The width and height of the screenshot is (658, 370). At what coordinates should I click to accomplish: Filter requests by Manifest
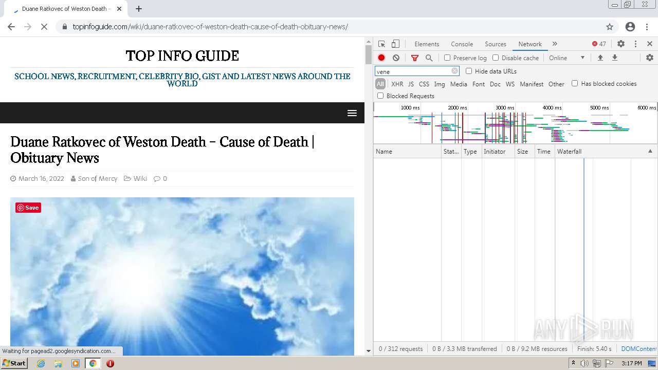coord(532,84)
